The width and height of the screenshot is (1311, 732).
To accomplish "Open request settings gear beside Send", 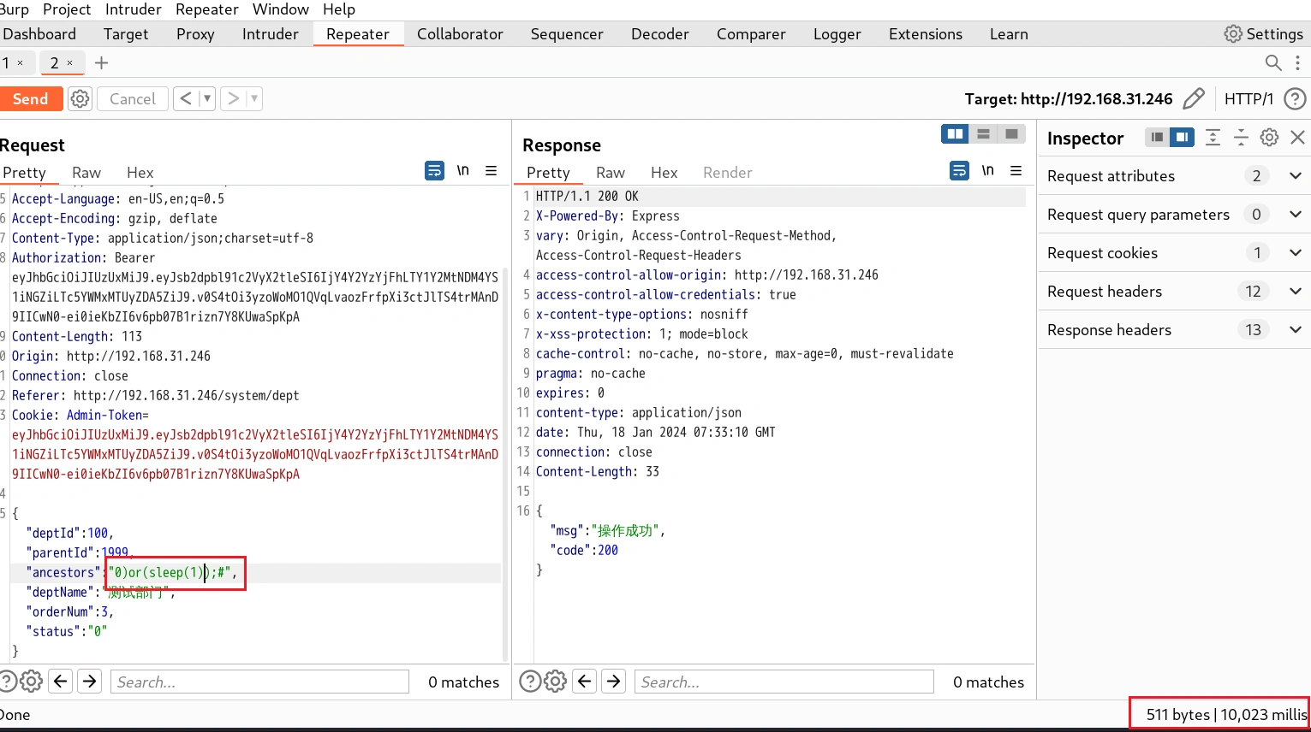I will click(x=80, y=99).
